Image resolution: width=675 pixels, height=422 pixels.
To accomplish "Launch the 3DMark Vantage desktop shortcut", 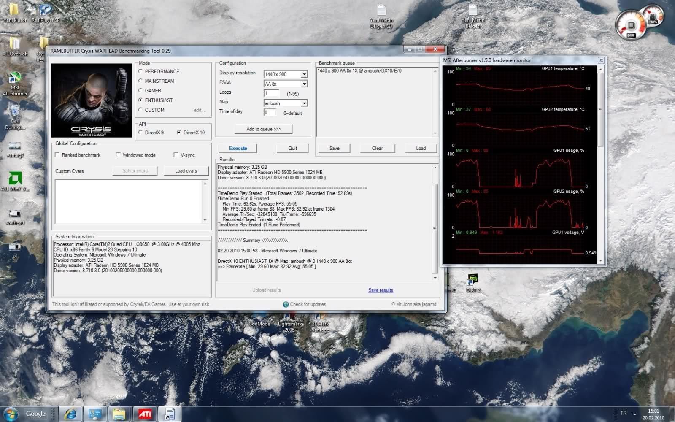I will coord(320,323).
